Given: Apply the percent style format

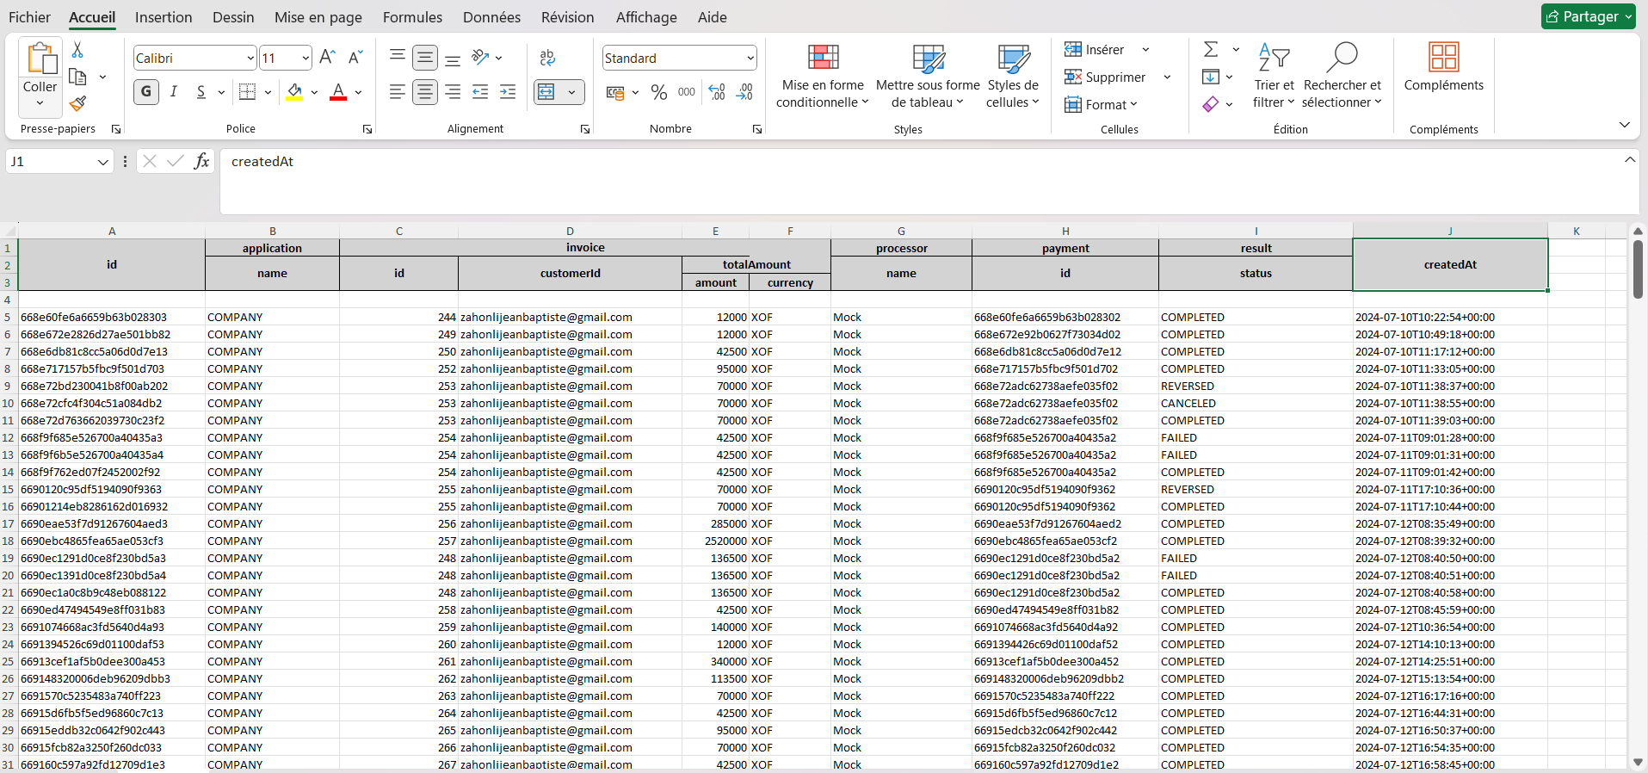Looking at the screenshot, I should 659,92.
